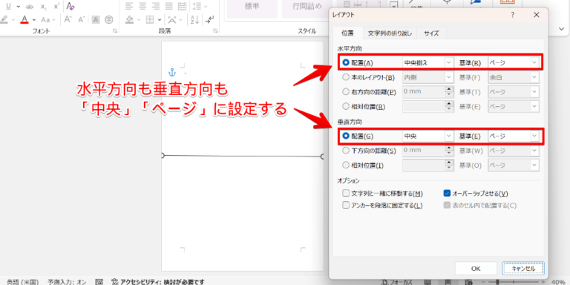Viewport: 570px width, 285px height.
Task: Sort the selected text
Action: (x=195, y=19)
